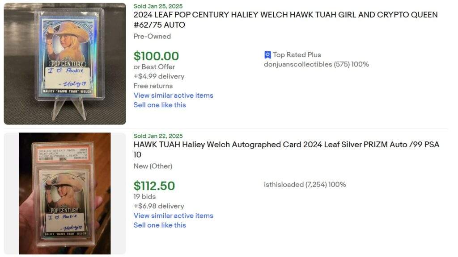
Task: Click the Pre-Owned condition label
Action: point(152,36)
